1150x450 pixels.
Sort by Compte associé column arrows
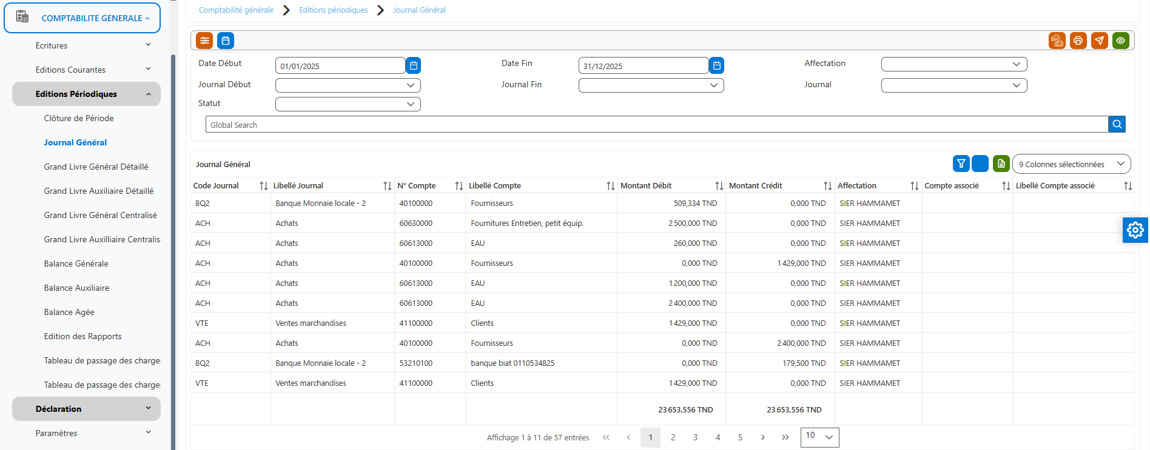click(x=1006, y=186)
